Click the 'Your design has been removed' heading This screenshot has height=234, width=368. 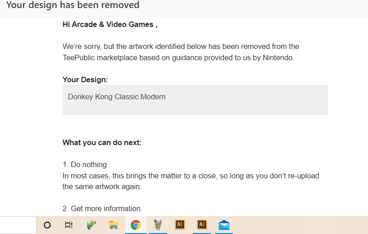73,5
